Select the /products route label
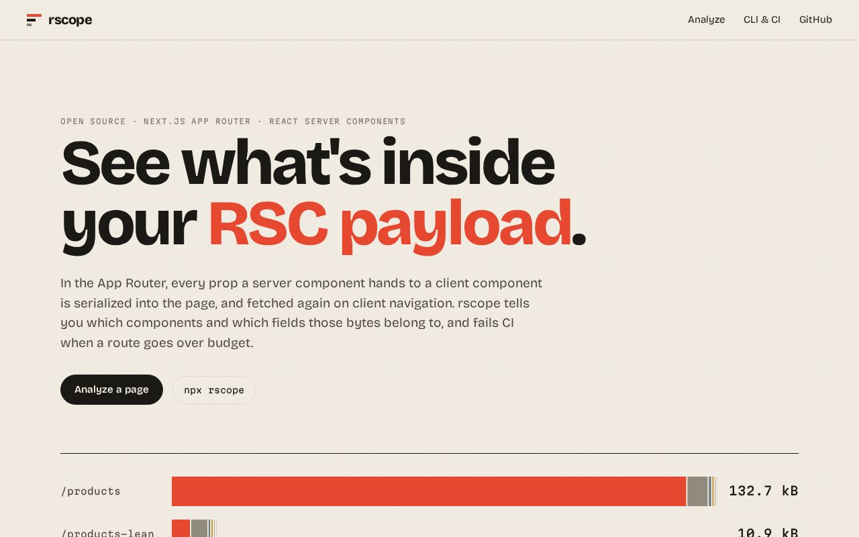 coord(91,491)
